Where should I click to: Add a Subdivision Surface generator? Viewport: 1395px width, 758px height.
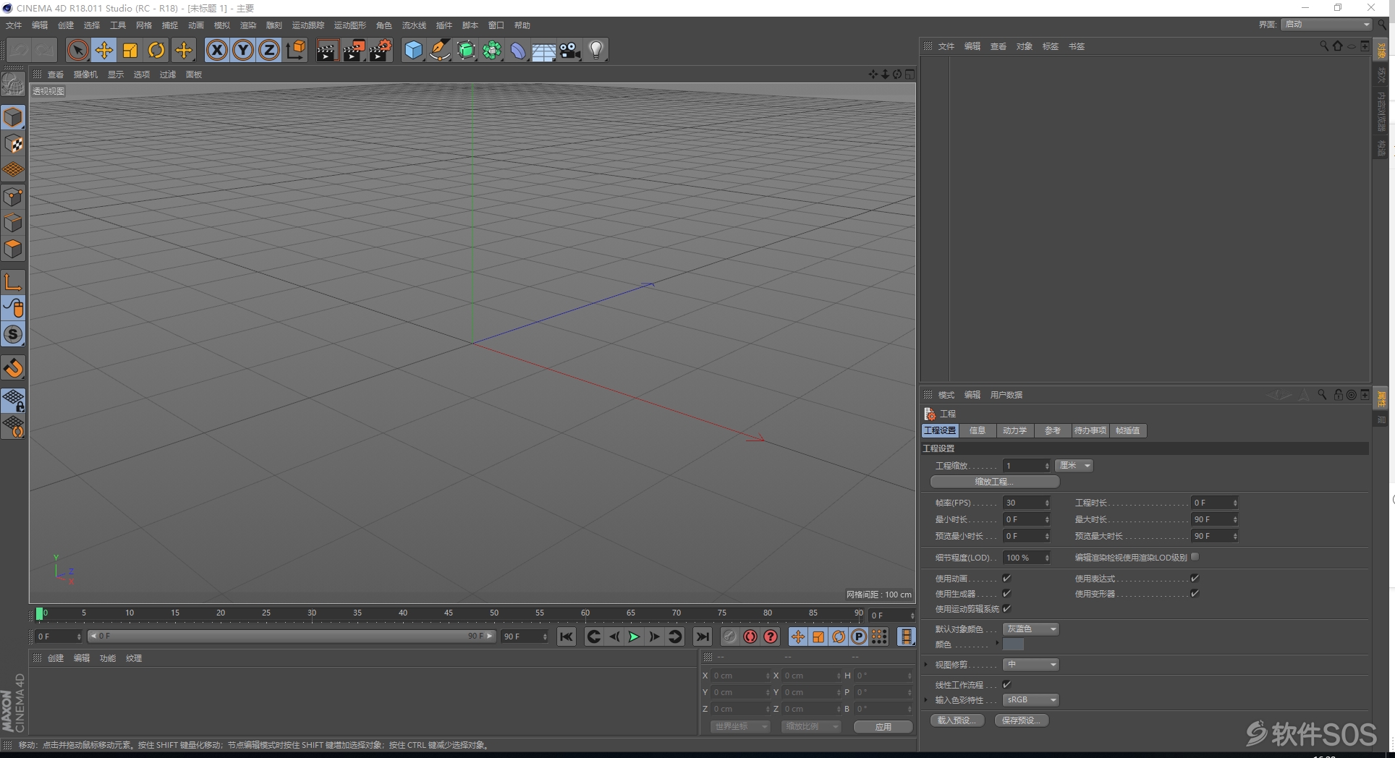(x=466, y=50)
